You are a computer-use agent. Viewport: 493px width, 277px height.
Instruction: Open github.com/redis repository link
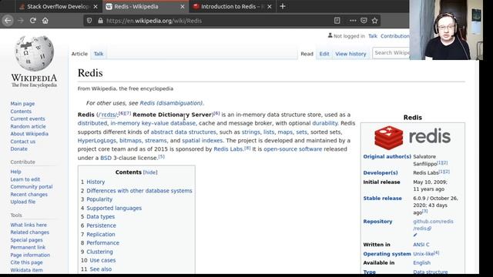[x=433, y=225]
